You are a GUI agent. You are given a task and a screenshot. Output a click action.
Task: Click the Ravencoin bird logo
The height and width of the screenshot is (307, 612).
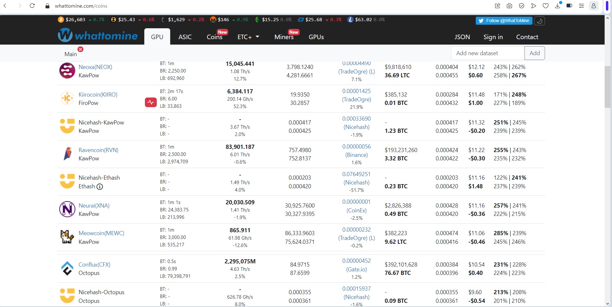coord(67,154)
